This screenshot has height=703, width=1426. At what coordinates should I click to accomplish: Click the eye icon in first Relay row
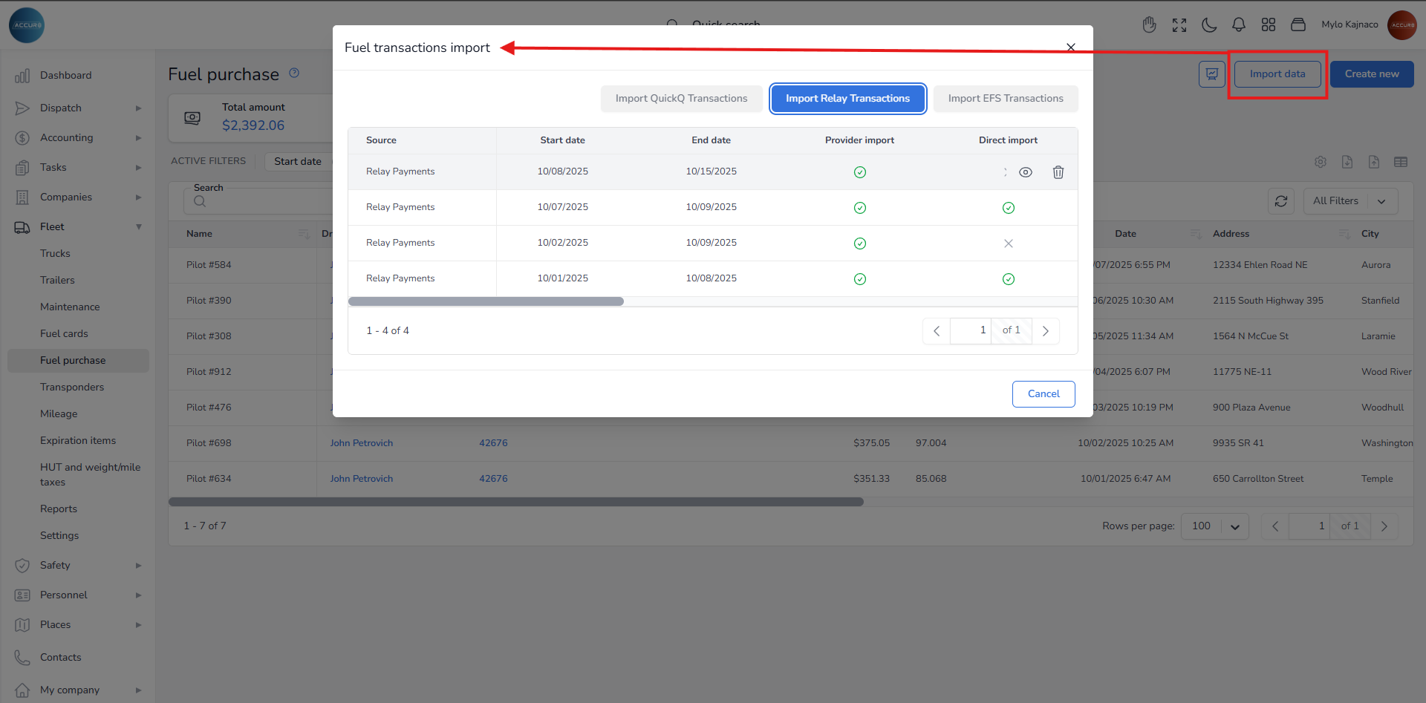[1025, 172]
